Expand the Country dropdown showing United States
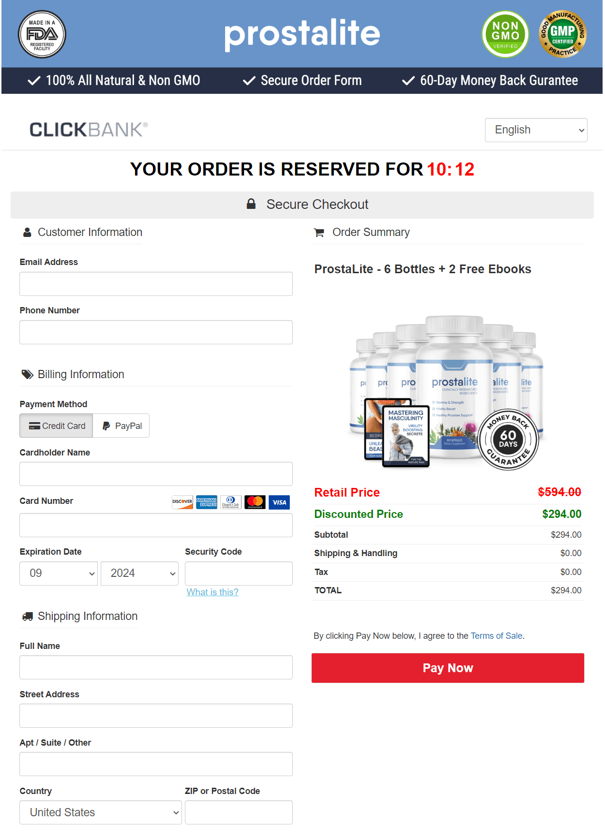 coord(101,812)
